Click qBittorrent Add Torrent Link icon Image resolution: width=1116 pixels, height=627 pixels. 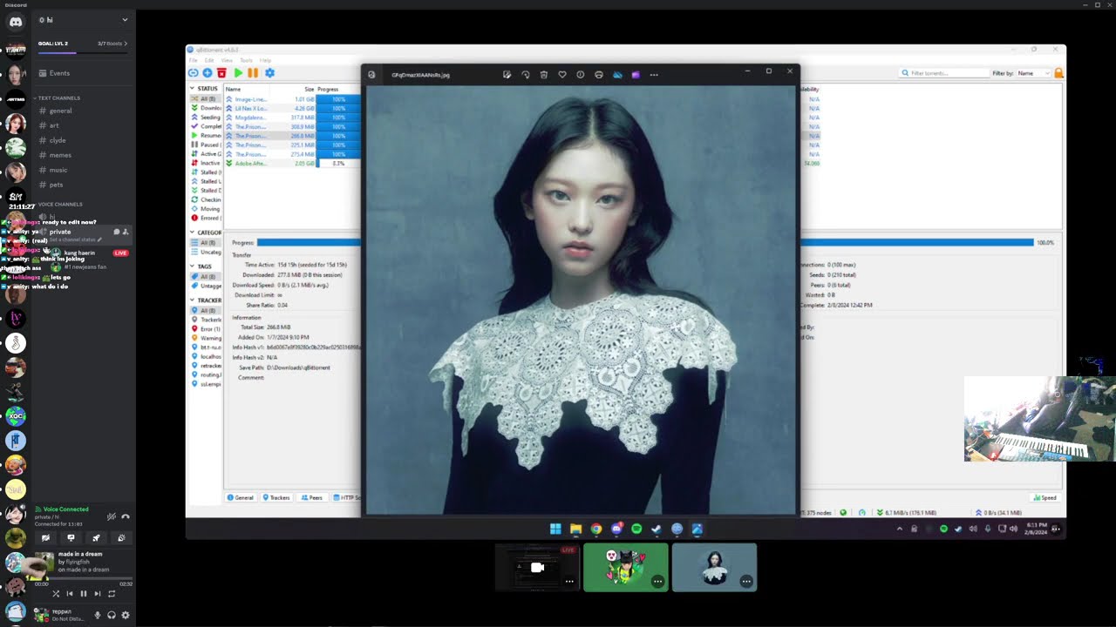[x=194, y=73]
